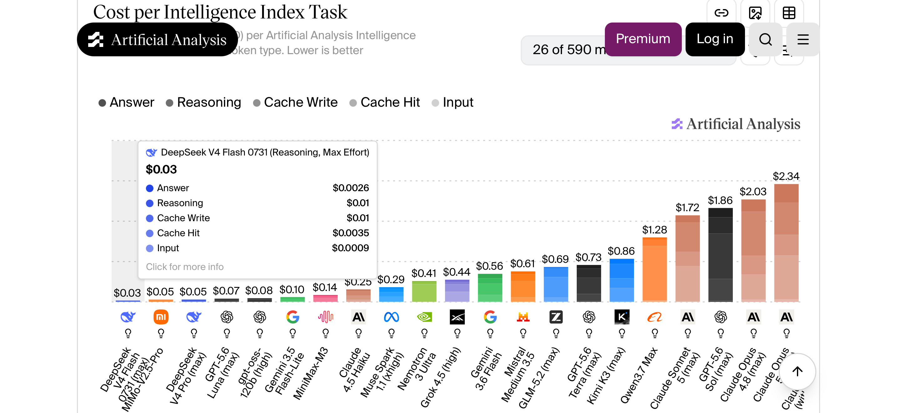Click the copy link icon above the chart
897x413 pixels.
pos(721,13)
